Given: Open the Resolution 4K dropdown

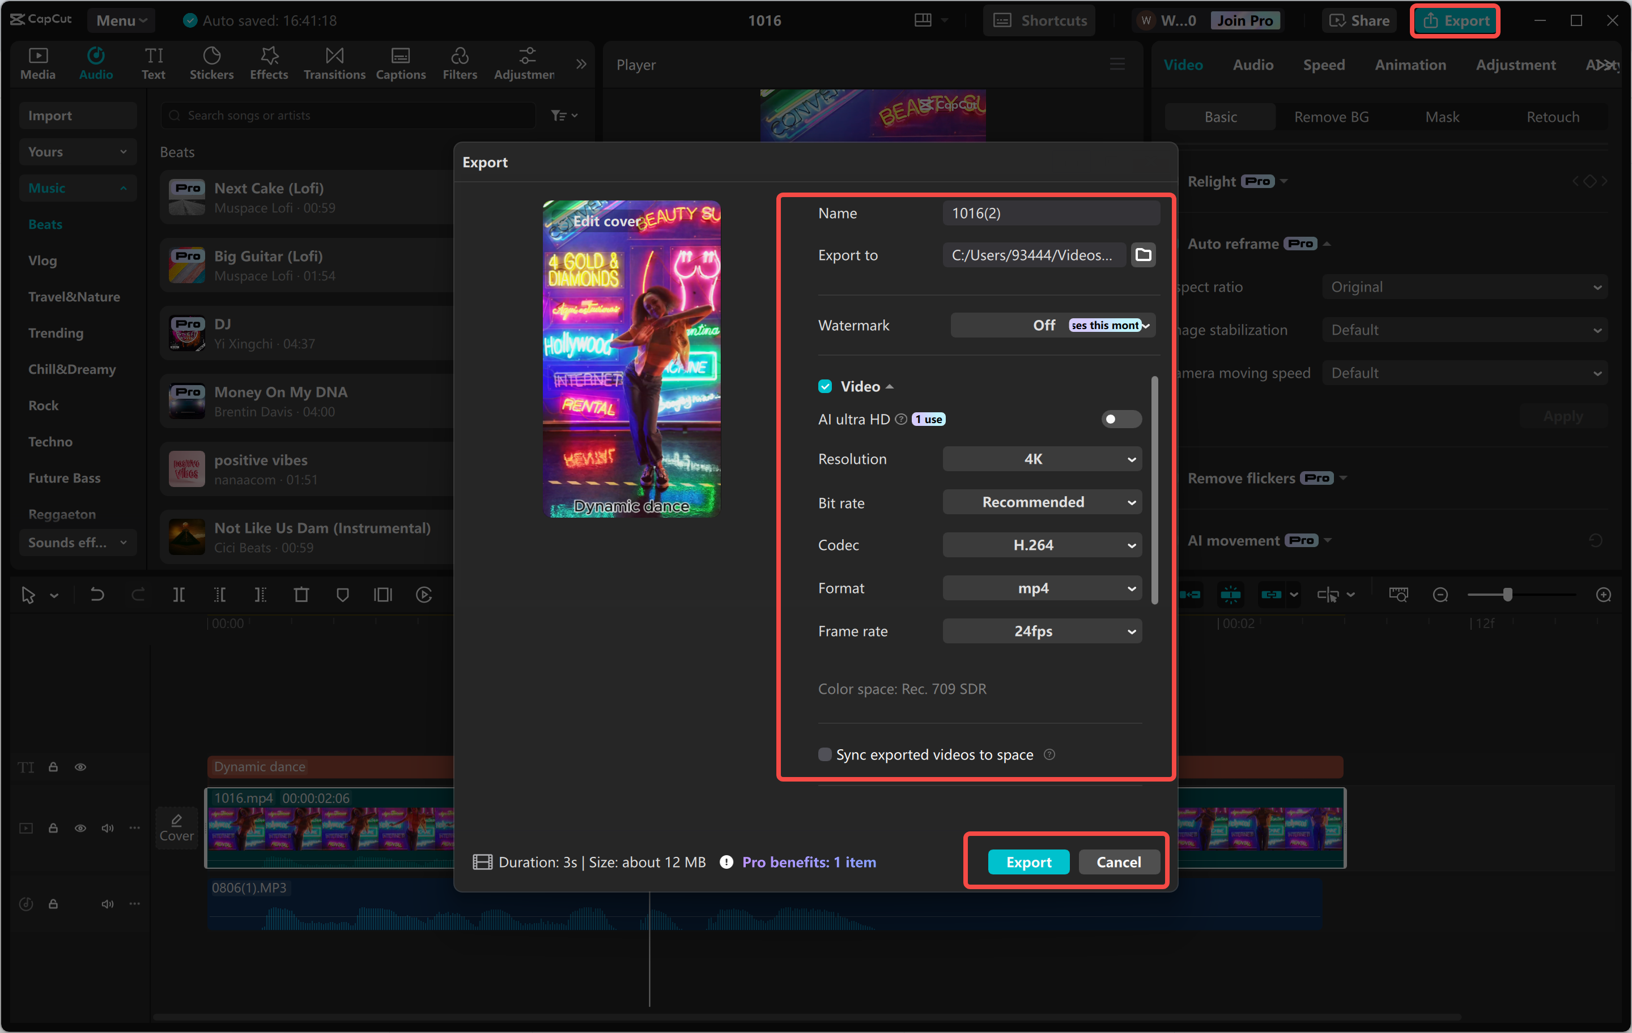Looking at the screenshot, I should tap(1042, 459).
